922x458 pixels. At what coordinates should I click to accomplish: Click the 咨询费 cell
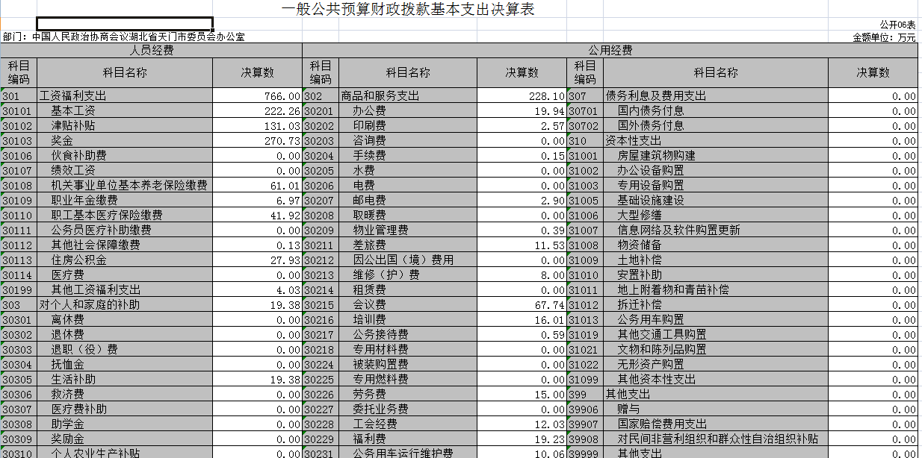point(408,141)
